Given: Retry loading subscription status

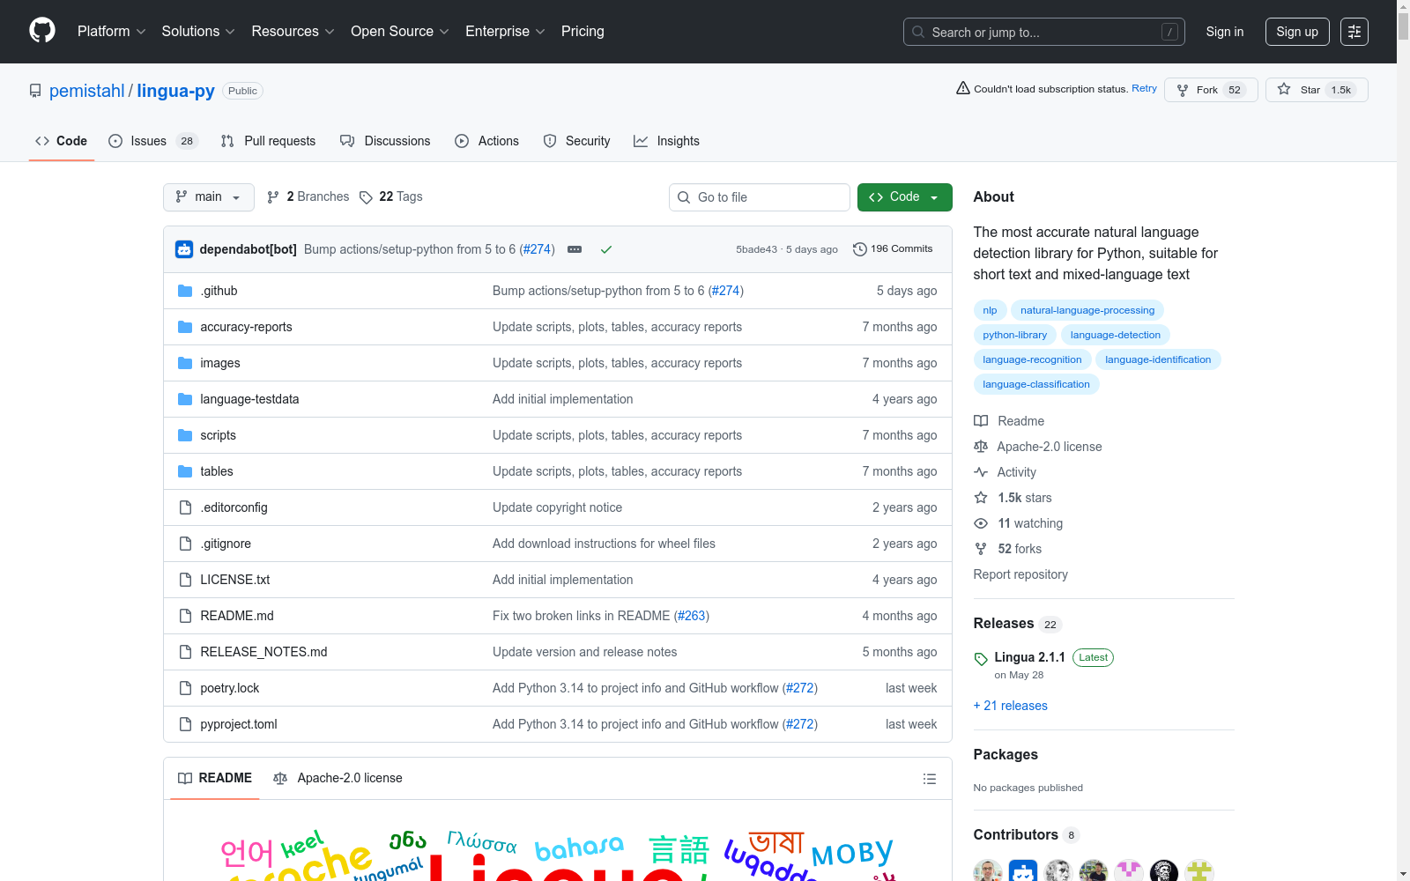Looking at the screenshot, I should (1144, 88).
